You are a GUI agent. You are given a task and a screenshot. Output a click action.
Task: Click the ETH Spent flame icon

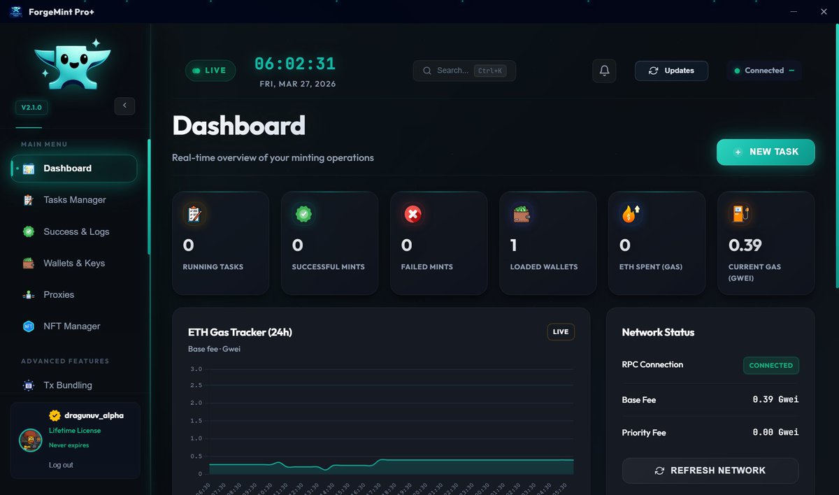tap(630, 214)
